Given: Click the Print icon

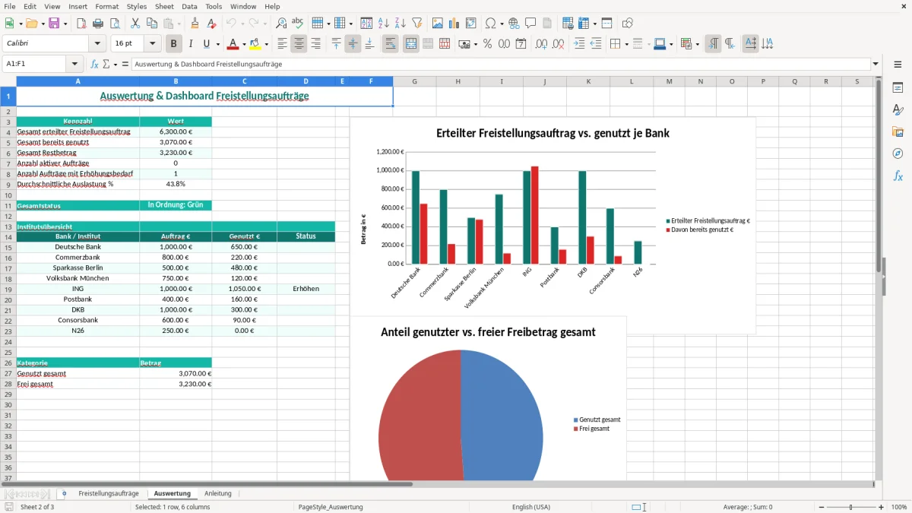Looking at the screenshot, I should [97, 24].
